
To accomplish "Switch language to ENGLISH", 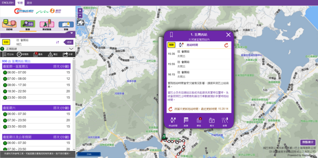I will [x=8, y=3].
